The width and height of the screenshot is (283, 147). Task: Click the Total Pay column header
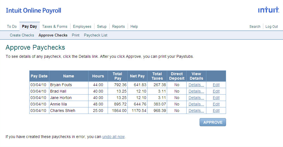(x=118, y=76)
